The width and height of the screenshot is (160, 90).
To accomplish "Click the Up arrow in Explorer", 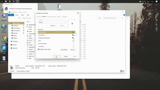I will click(x=19, y=18).
